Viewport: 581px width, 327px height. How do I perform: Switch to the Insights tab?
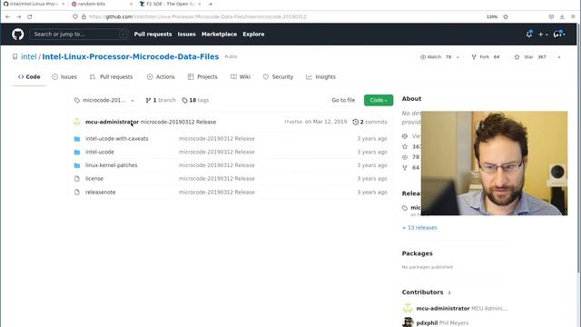pyautogui.click(x=320, y=76)
